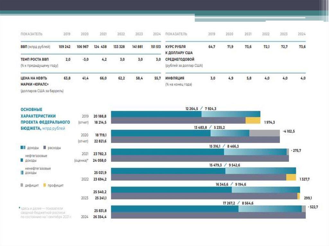This screenshot has width=329, height=246.
Task: Click the gray расходы legend swatch
Action: click(44, 148)
